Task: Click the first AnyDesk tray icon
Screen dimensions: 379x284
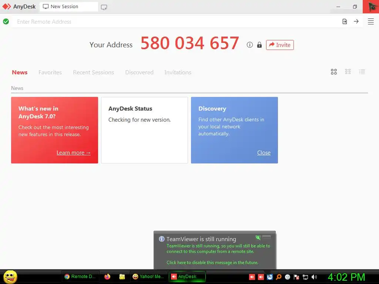Action: point(252,277)
